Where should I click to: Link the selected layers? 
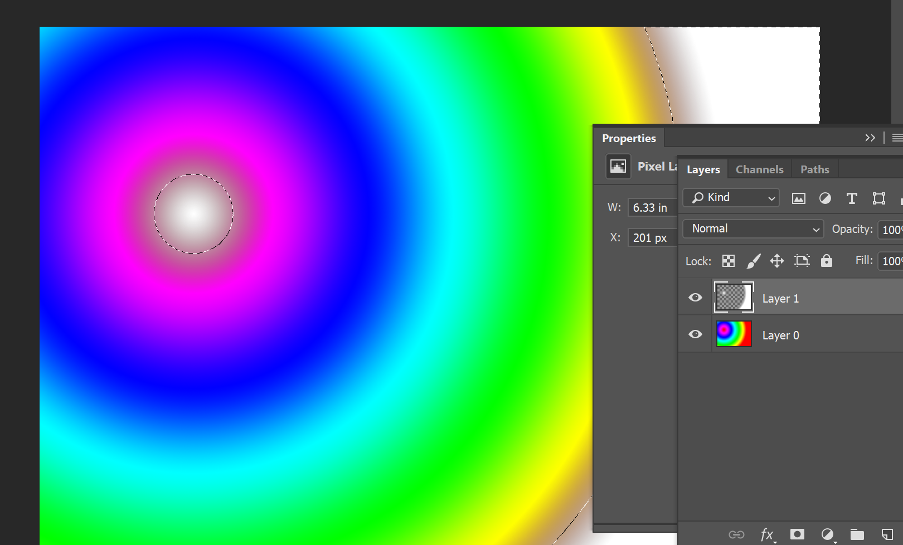click(736, 534)
